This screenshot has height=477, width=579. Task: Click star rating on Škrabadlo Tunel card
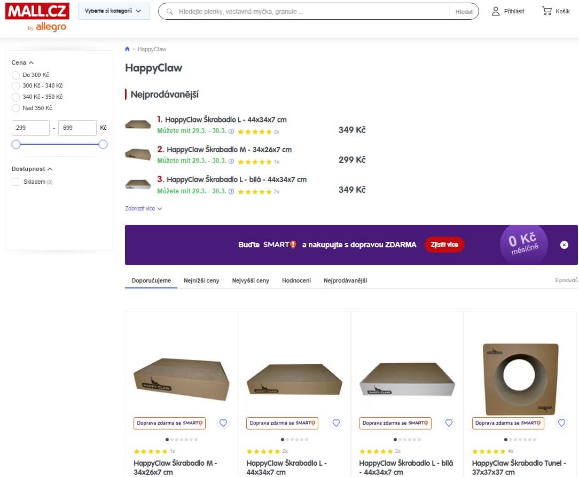489,451
